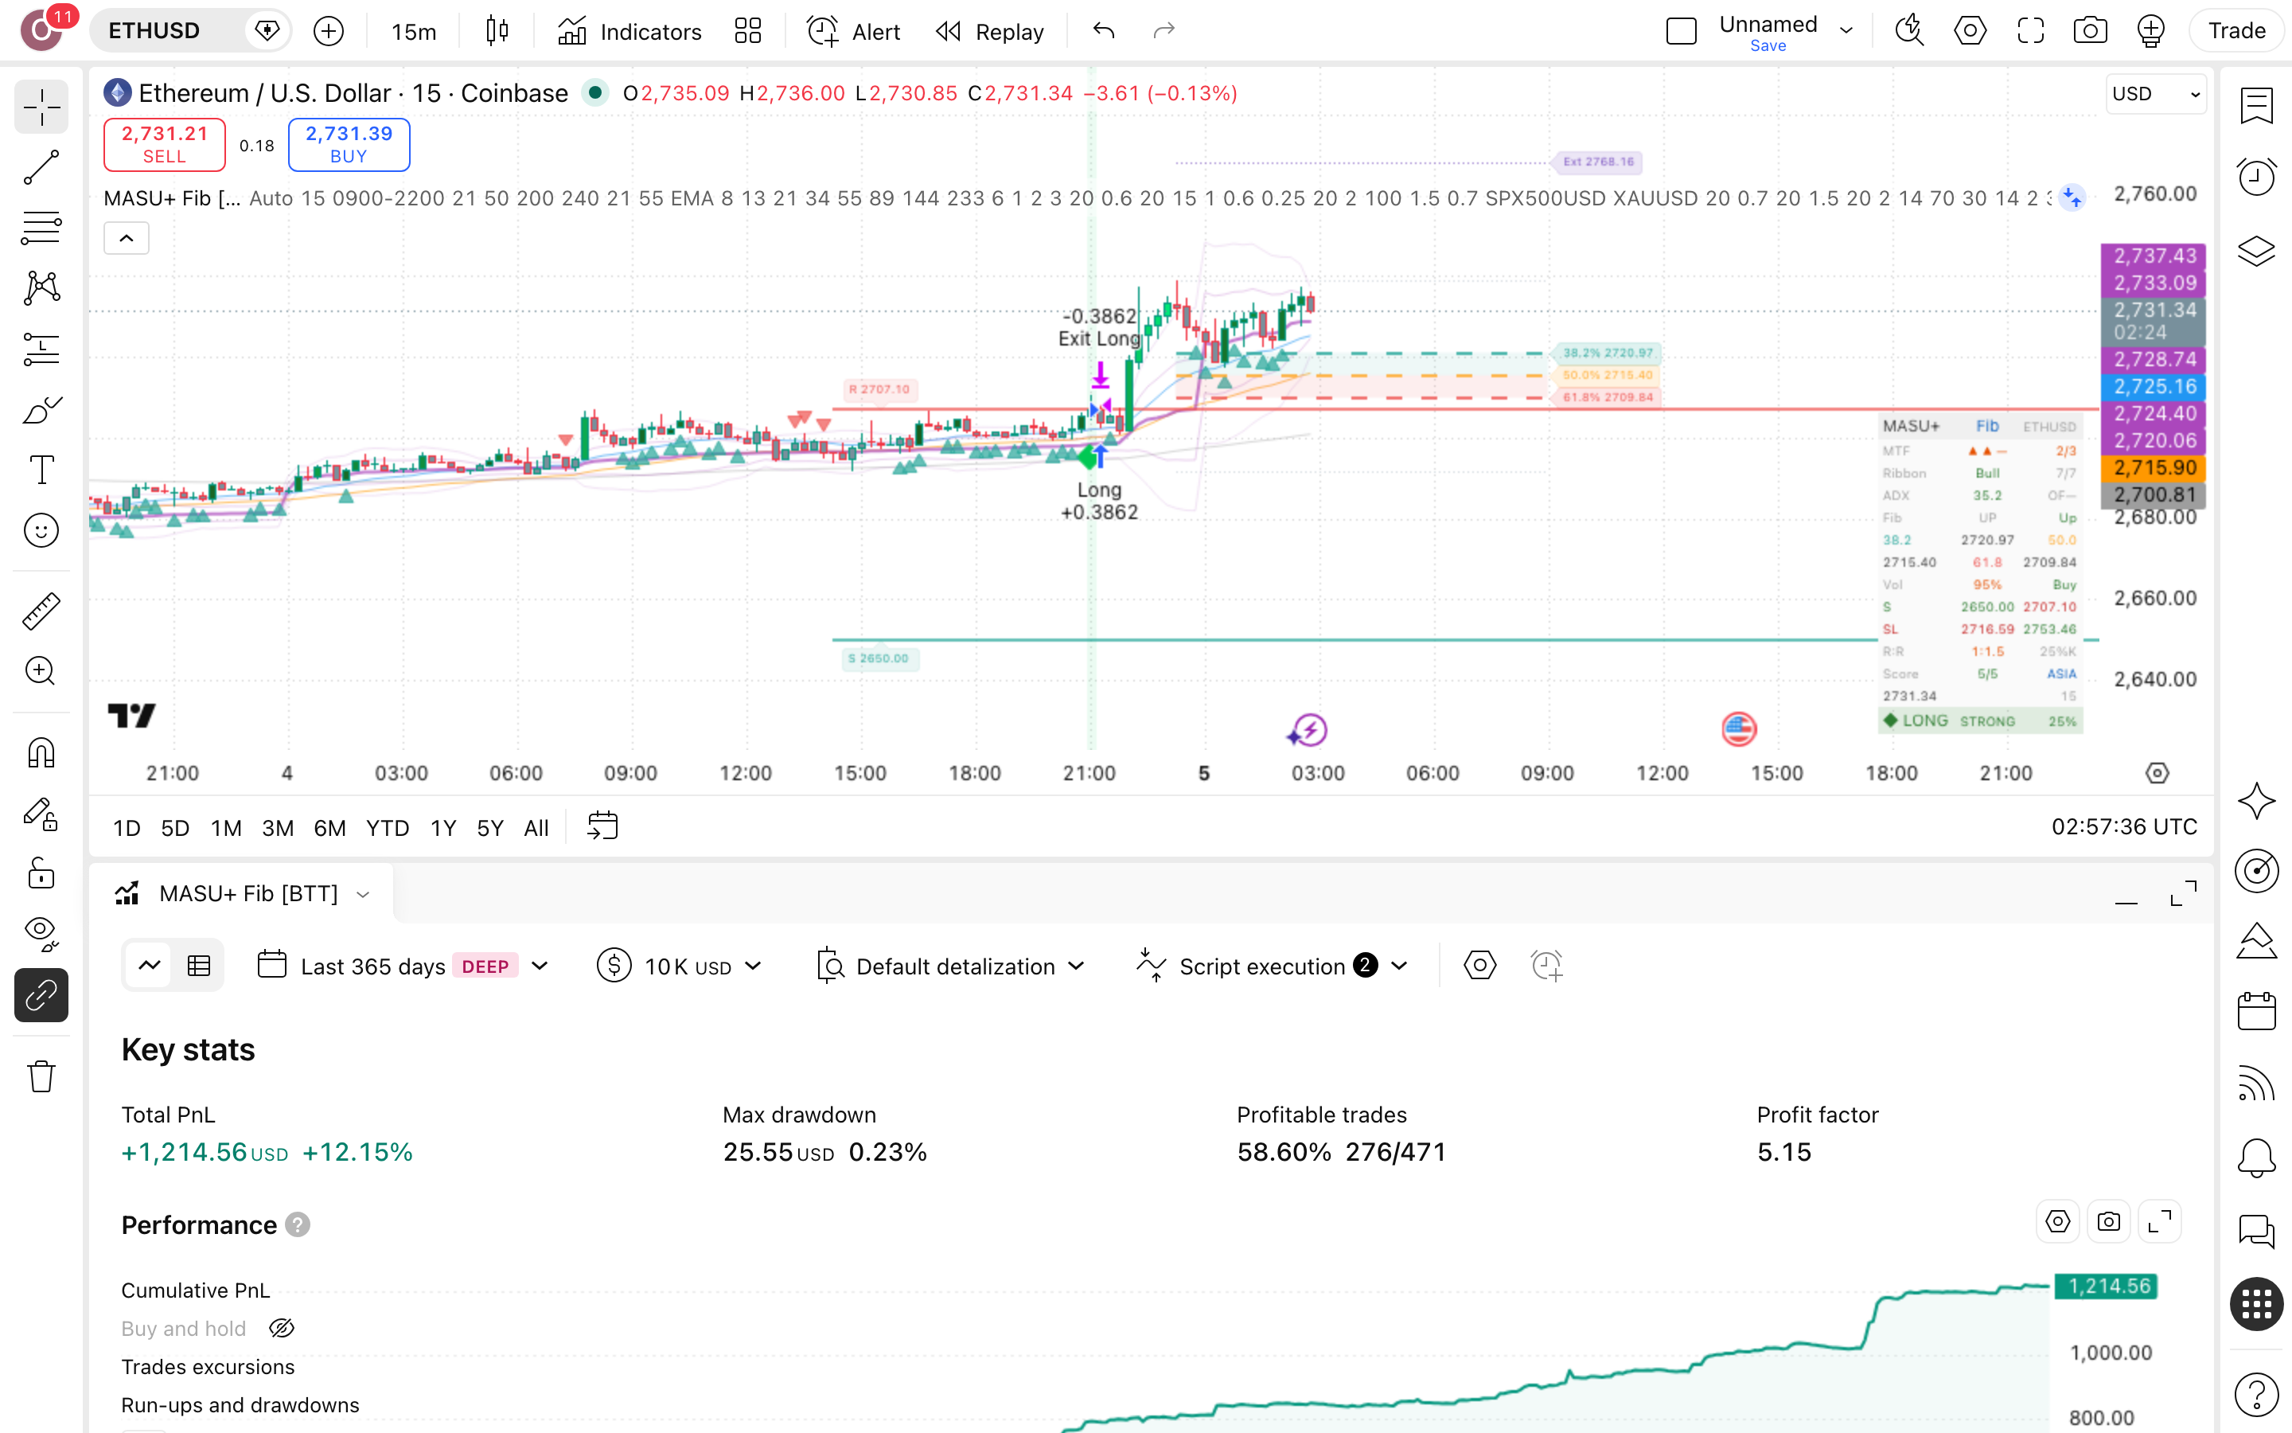Image resolution: width=2292 pixels, height=1433 pixels.
Task: Collapse the indicator legend chevron
Action: [x=126, y=239]
